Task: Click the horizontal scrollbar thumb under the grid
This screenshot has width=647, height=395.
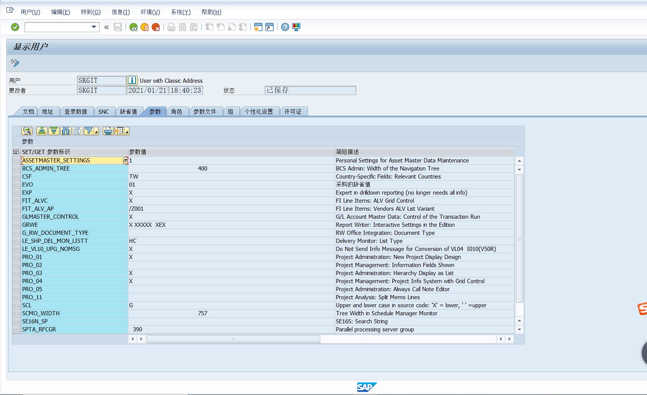Action: tap(233, 339)
